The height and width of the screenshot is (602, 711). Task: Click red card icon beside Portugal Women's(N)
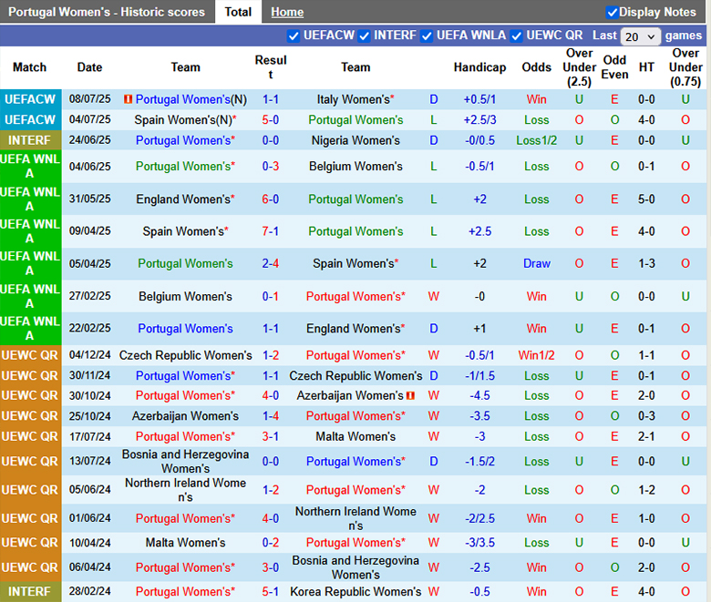coord(128,98)
